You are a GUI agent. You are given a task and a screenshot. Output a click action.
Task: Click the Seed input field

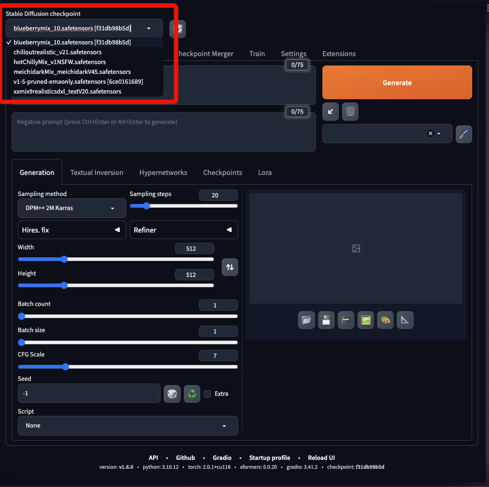coord(89,393)
